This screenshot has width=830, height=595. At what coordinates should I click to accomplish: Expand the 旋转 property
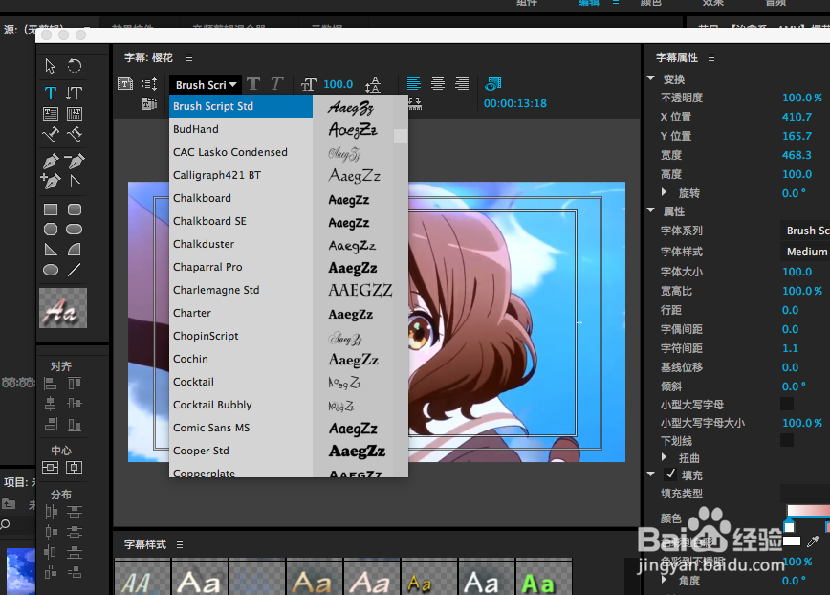[x=665, y=192]
